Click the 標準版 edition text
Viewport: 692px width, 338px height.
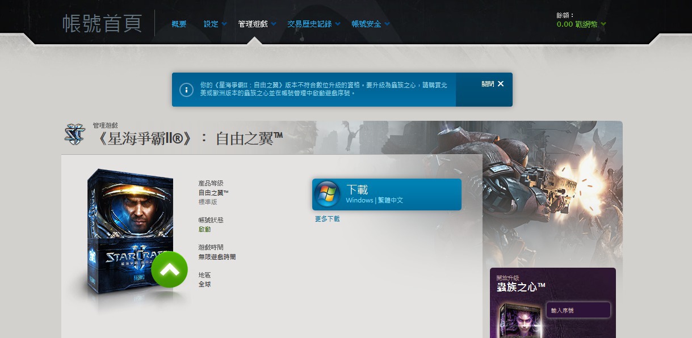(x=208, y=202)
